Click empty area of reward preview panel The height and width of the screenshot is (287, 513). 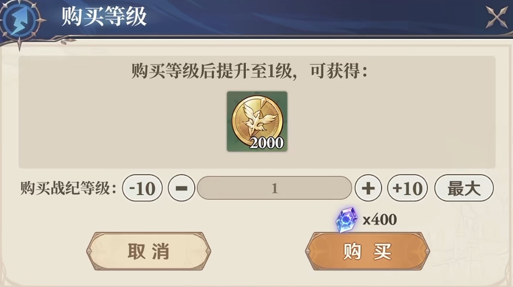393,124
